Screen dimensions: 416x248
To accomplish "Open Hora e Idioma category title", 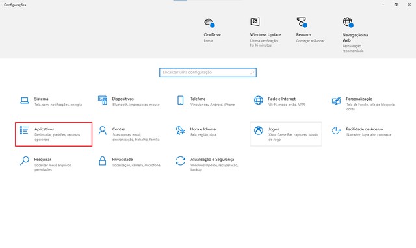I will coord(203,129).
